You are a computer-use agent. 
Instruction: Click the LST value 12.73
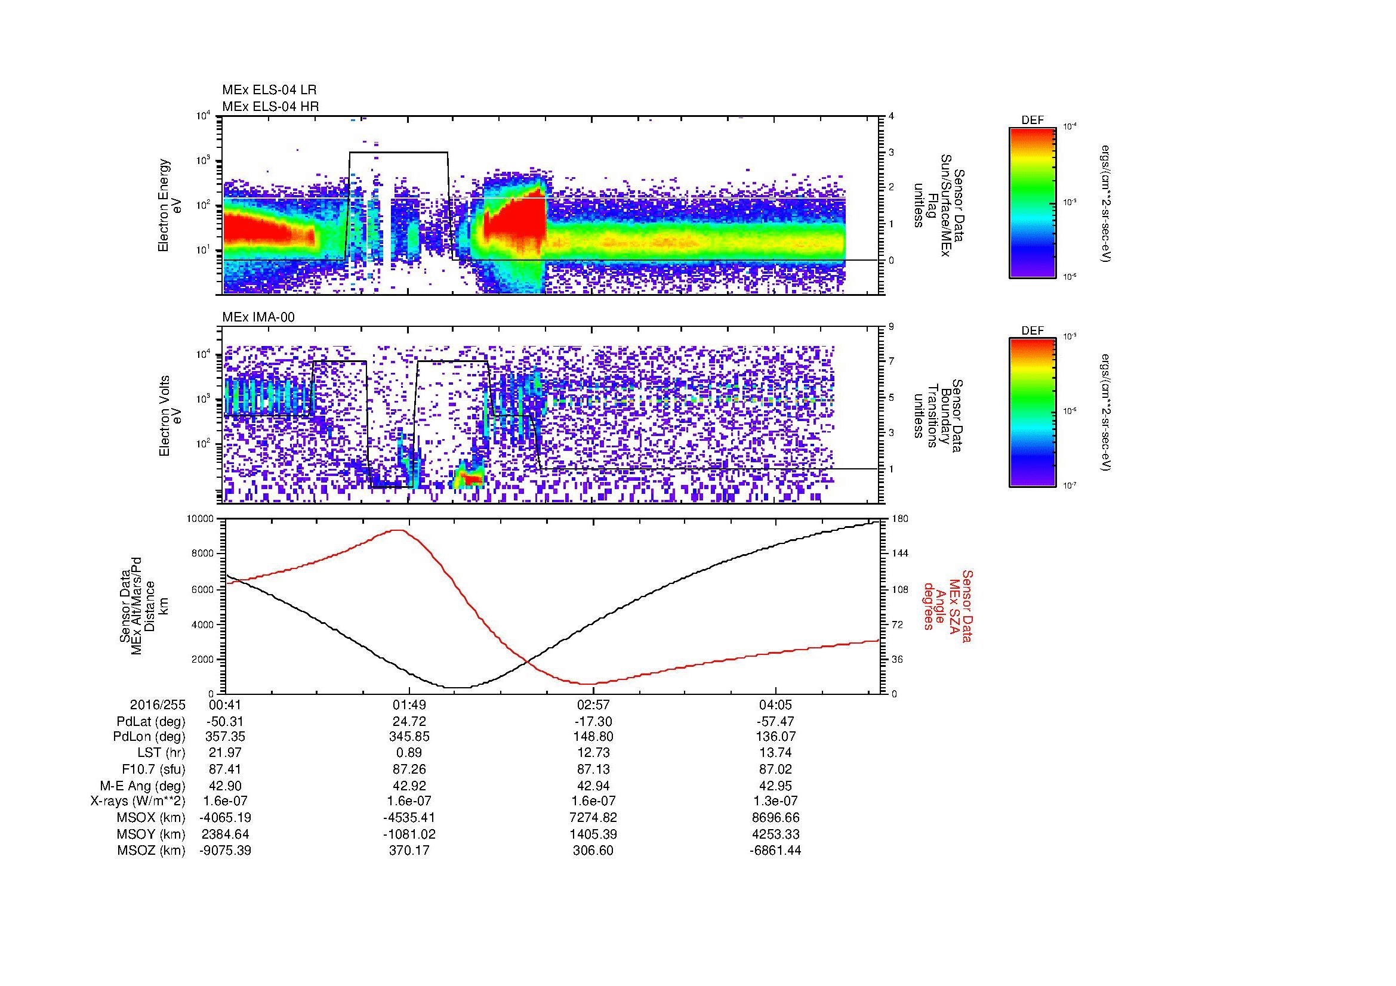pyautogui.click(x=593, y=753)
